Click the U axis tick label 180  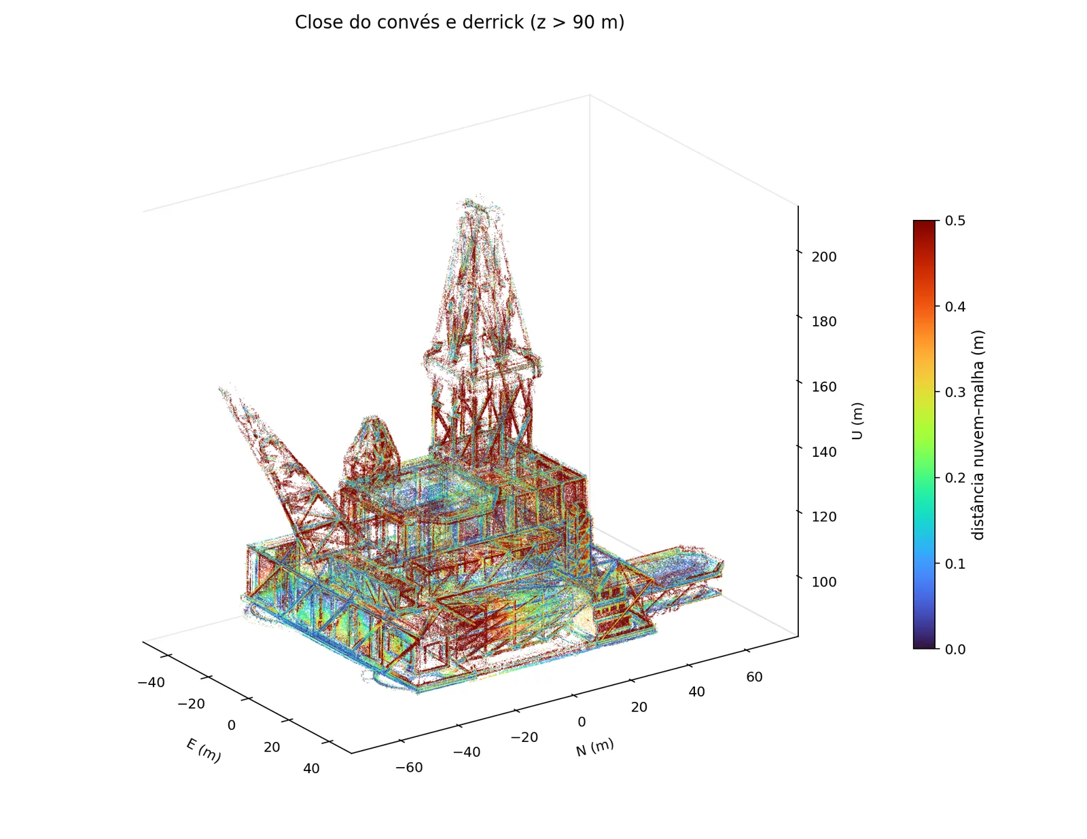click(824, 322)
